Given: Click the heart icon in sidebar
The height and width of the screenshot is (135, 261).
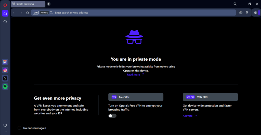Looking at the screenshot, I should click(x=5, y=125).
